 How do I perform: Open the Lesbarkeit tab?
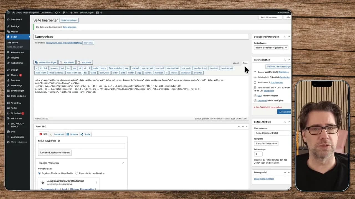pos(57,134)
